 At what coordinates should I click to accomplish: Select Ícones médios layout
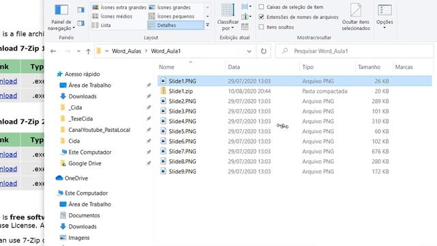pos(112,16)
